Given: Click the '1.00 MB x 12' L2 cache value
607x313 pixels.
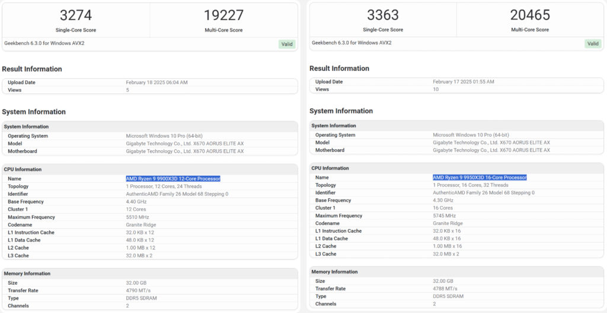Looking at the screenshot, I should pos(140,248).
